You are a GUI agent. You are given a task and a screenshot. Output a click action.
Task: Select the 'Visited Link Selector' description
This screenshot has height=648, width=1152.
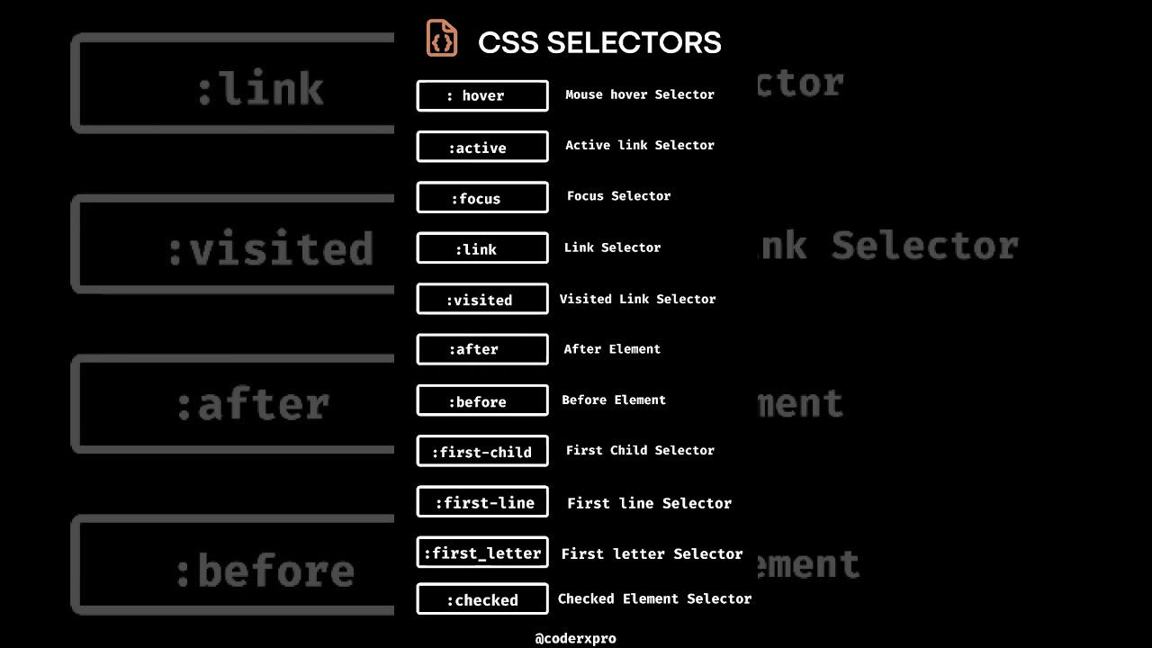point(637,299)
